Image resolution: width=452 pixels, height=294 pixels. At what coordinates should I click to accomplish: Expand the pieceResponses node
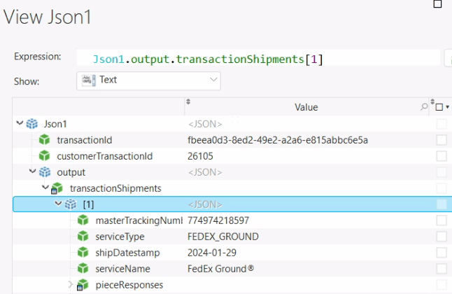[70, 285]
